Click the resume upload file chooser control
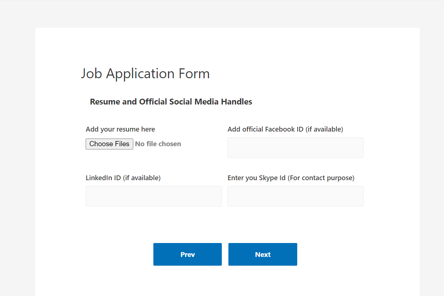The image size is (444, 296). (109, 144)
